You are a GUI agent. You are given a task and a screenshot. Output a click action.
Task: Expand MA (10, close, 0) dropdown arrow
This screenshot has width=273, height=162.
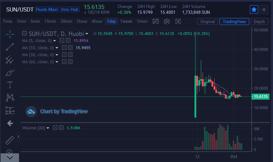coord(57,48)
